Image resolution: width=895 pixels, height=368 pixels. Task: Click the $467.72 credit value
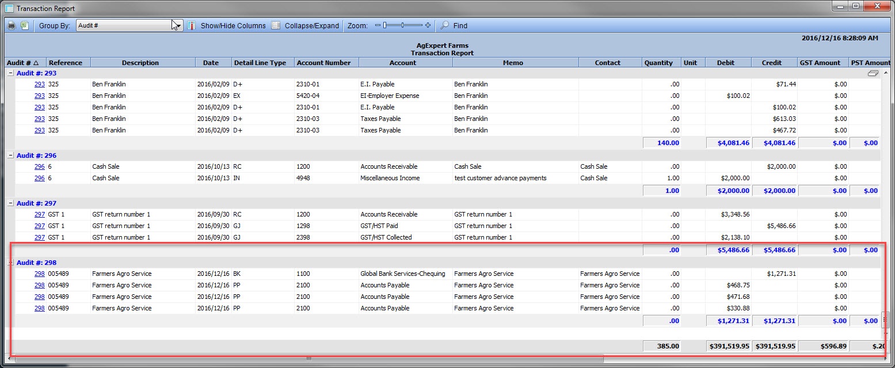(784, 130)
